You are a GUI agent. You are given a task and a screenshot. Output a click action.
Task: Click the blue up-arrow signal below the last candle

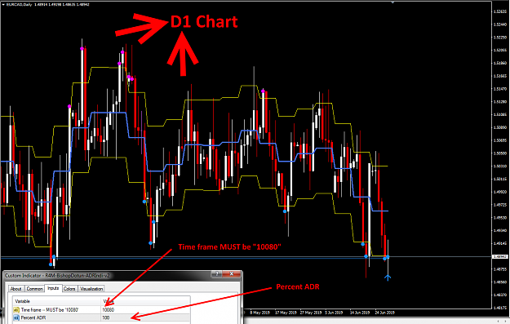coord(388,277)
